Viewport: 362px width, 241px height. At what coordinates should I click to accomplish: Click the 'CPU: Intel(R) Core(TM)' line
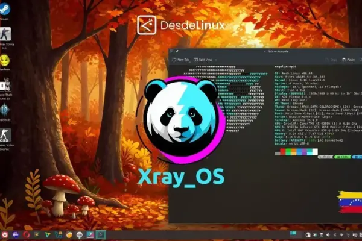pos(316,124)
